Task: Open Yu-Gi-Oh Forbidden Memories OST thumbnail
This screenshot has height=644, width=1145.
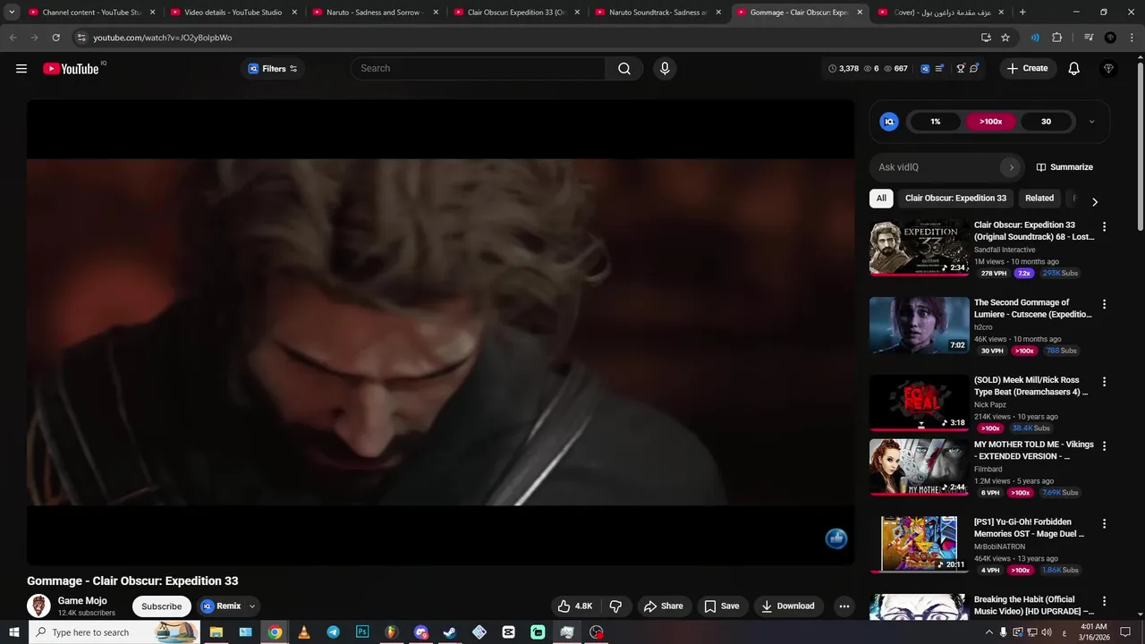Action: [919, 545]
